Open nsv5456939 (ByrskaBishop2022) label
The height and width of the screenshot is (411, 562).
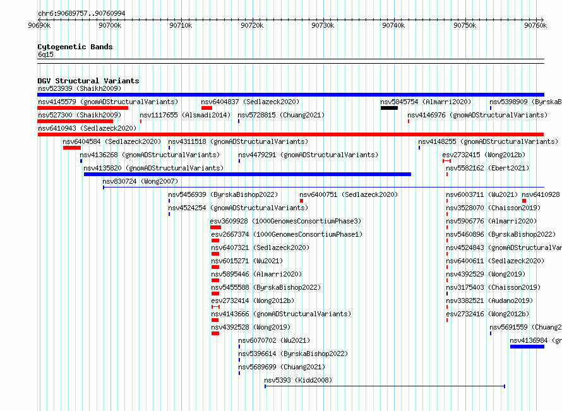pyautogui.click(x=223, y=194)
